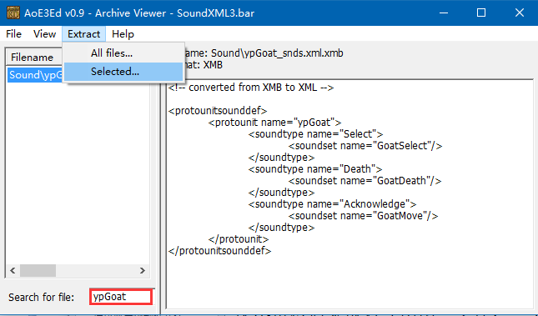538x316 pixels.
Task: Minimize the Archive Viewer window
Action: [444, 13]
